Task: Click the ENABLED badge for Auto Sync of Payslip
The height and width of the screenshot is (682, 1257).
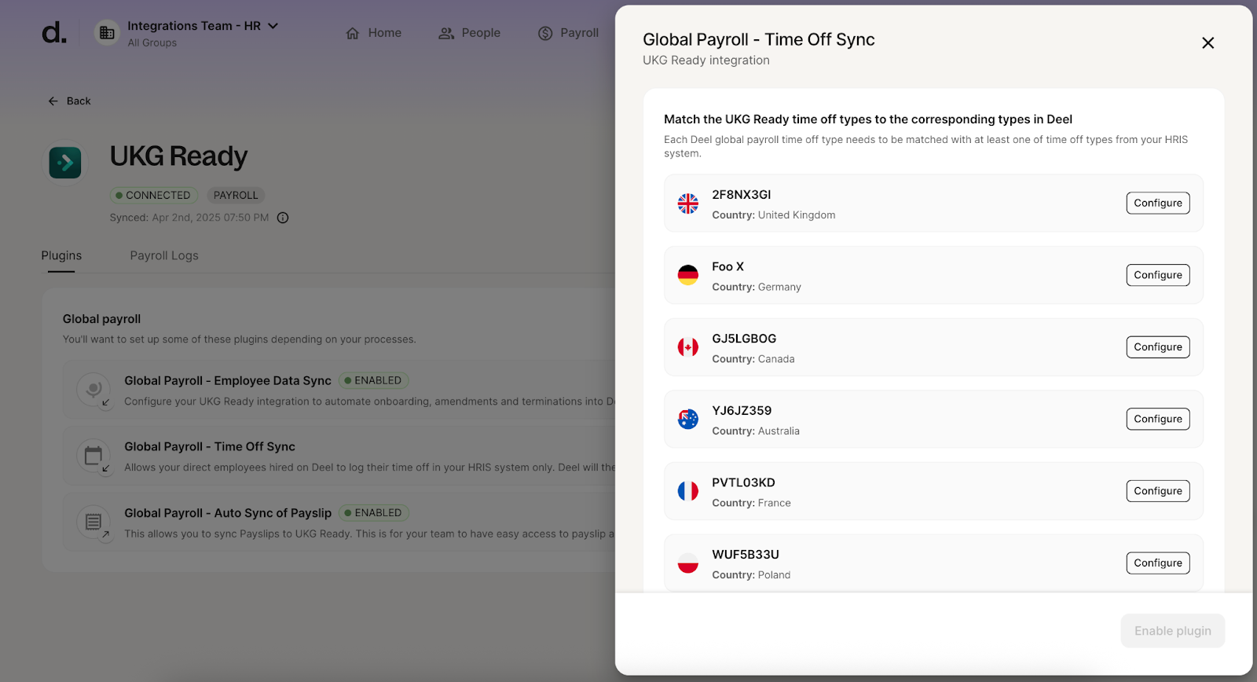Action: [374, 513]
